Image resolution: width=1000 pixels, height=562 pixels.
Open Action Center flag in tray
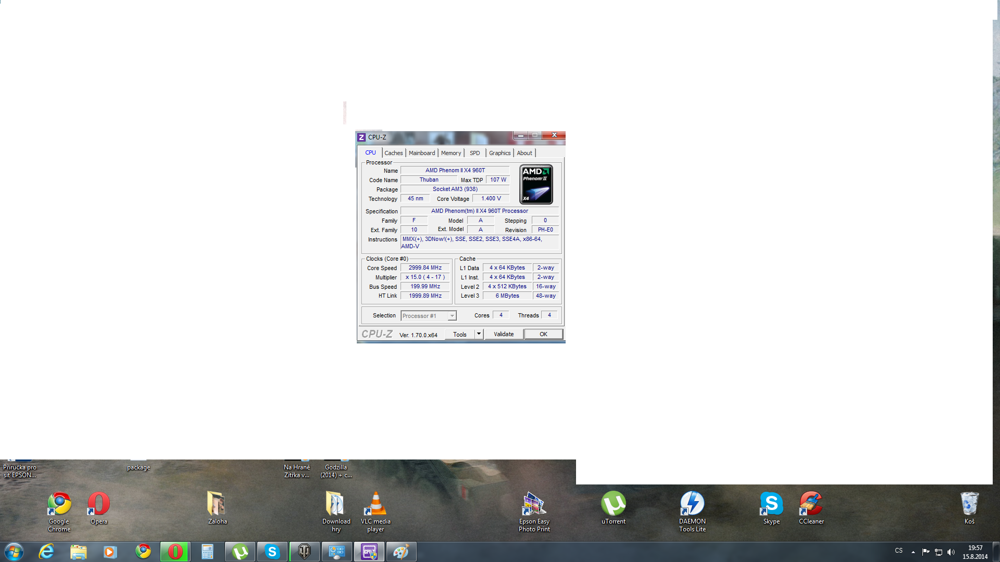pos(926,552)
